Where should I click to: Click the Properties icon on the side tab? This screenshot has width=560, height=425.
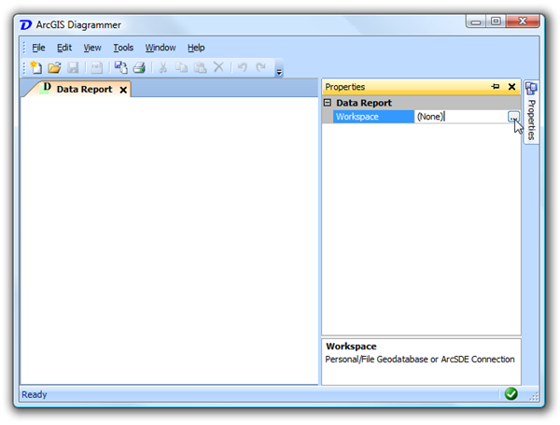(x=531, y=89)
